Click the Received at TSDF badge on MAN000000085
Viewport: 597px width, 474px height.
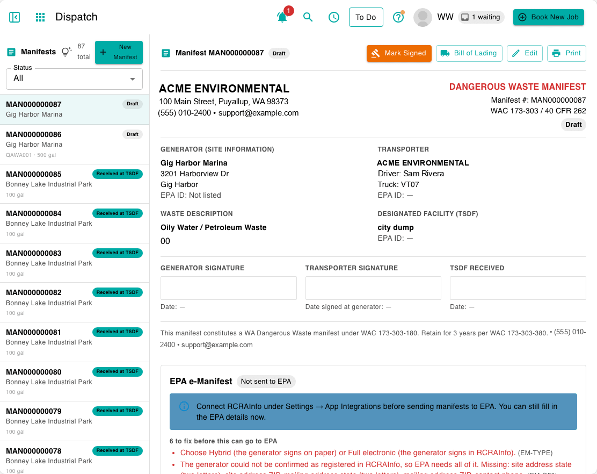[x=117, y=174]
